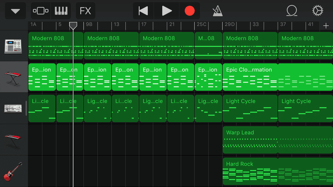Image resolution: width=333 pixels, height=187 pixels.
Task: Tap ruler section marker 29D
Action: click(229, 25)
